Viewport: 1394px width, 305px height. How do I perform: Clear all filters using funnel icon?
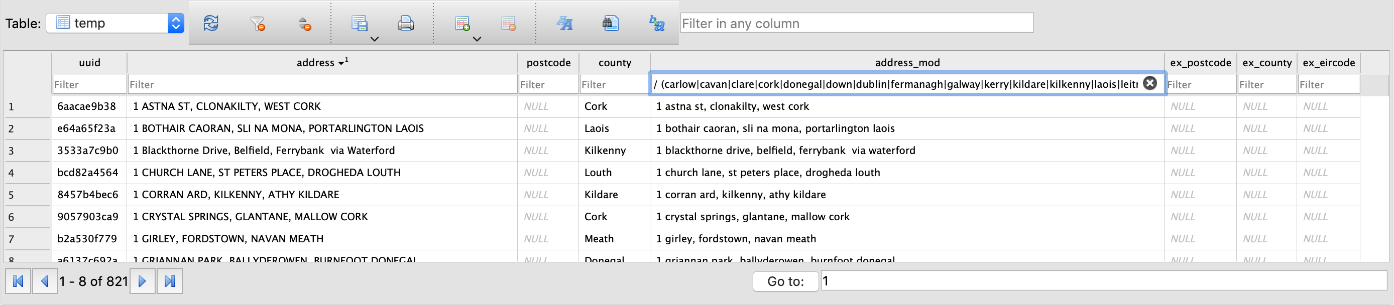[257, 23]
